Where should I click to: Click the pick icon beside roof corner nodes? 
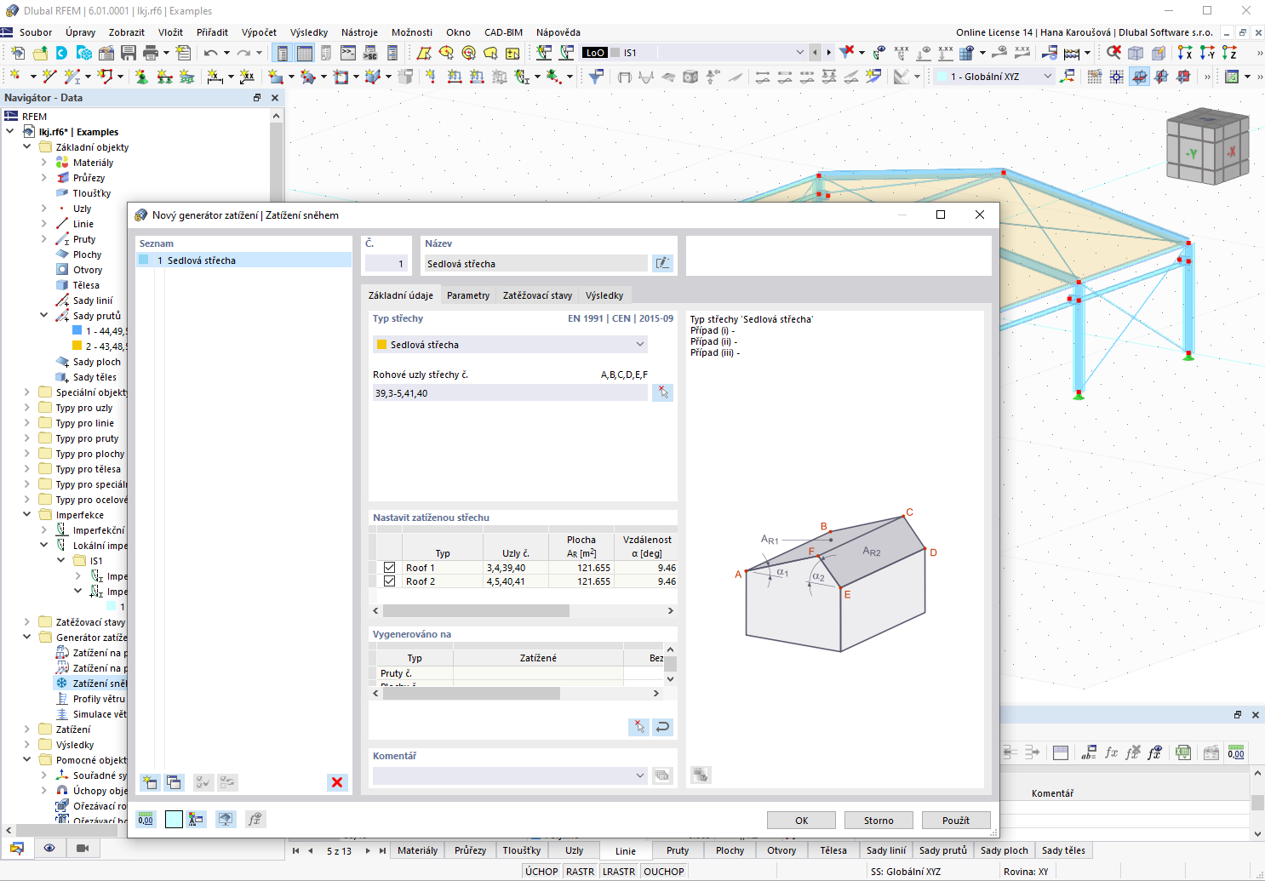662,392
